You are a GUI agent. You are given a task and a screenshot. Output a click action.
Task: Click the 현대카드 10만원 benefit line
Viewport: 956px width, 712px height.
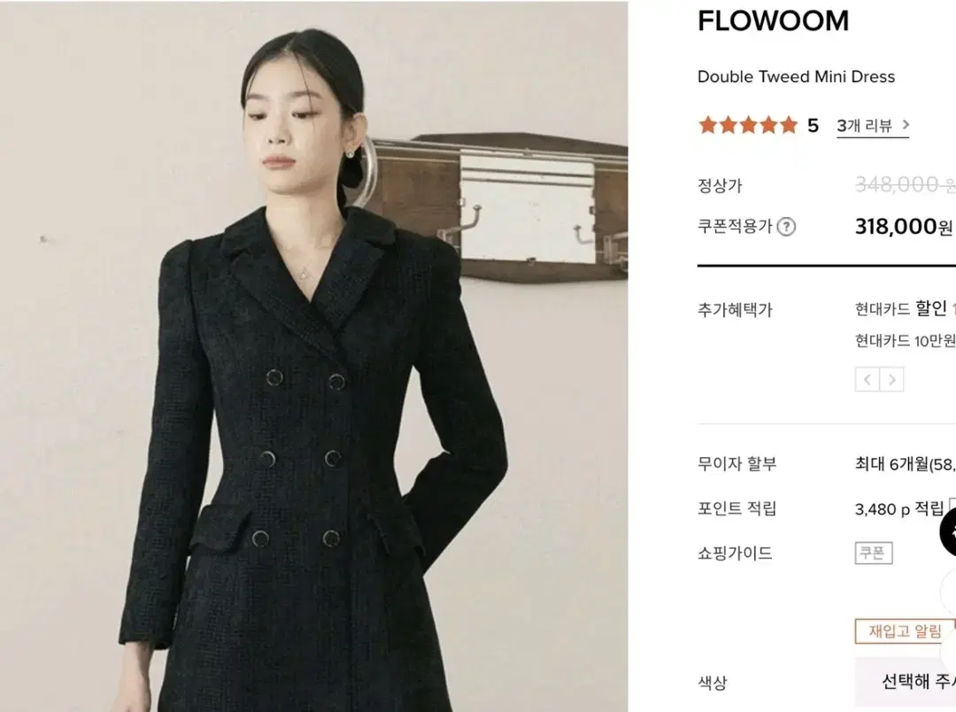[x=905, y=340]
